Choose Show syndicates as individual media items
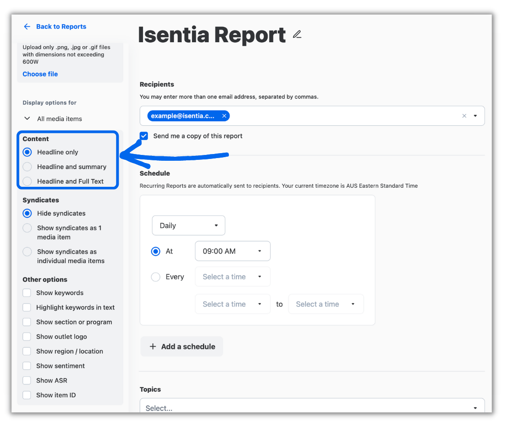 pos(27,251)
